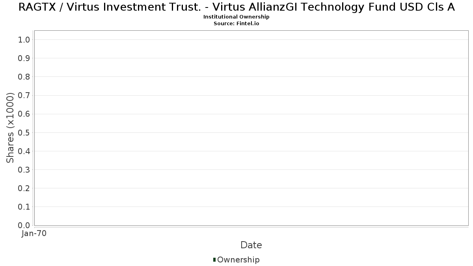Click the 0.5 y-axis tick label
This screenshot has height=266, width=473.
24,132
